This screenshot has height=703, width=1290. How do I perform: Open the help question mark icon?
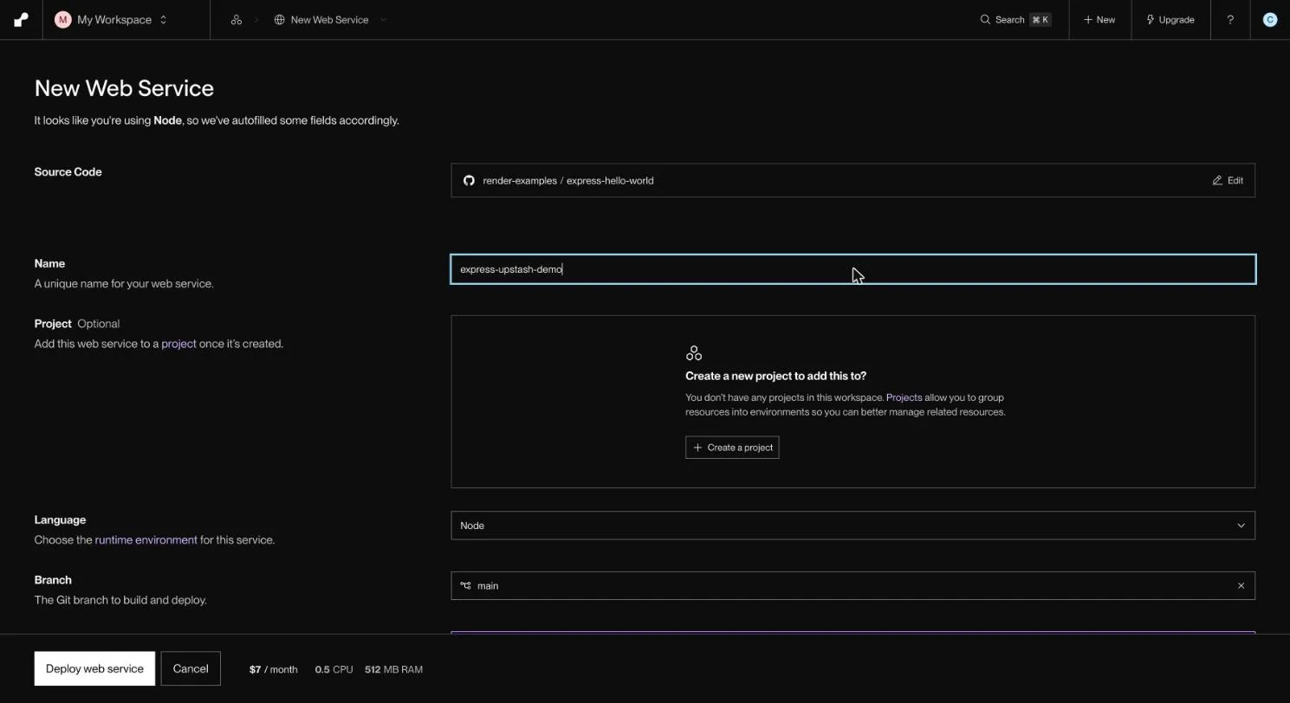tap(1230, 20)
